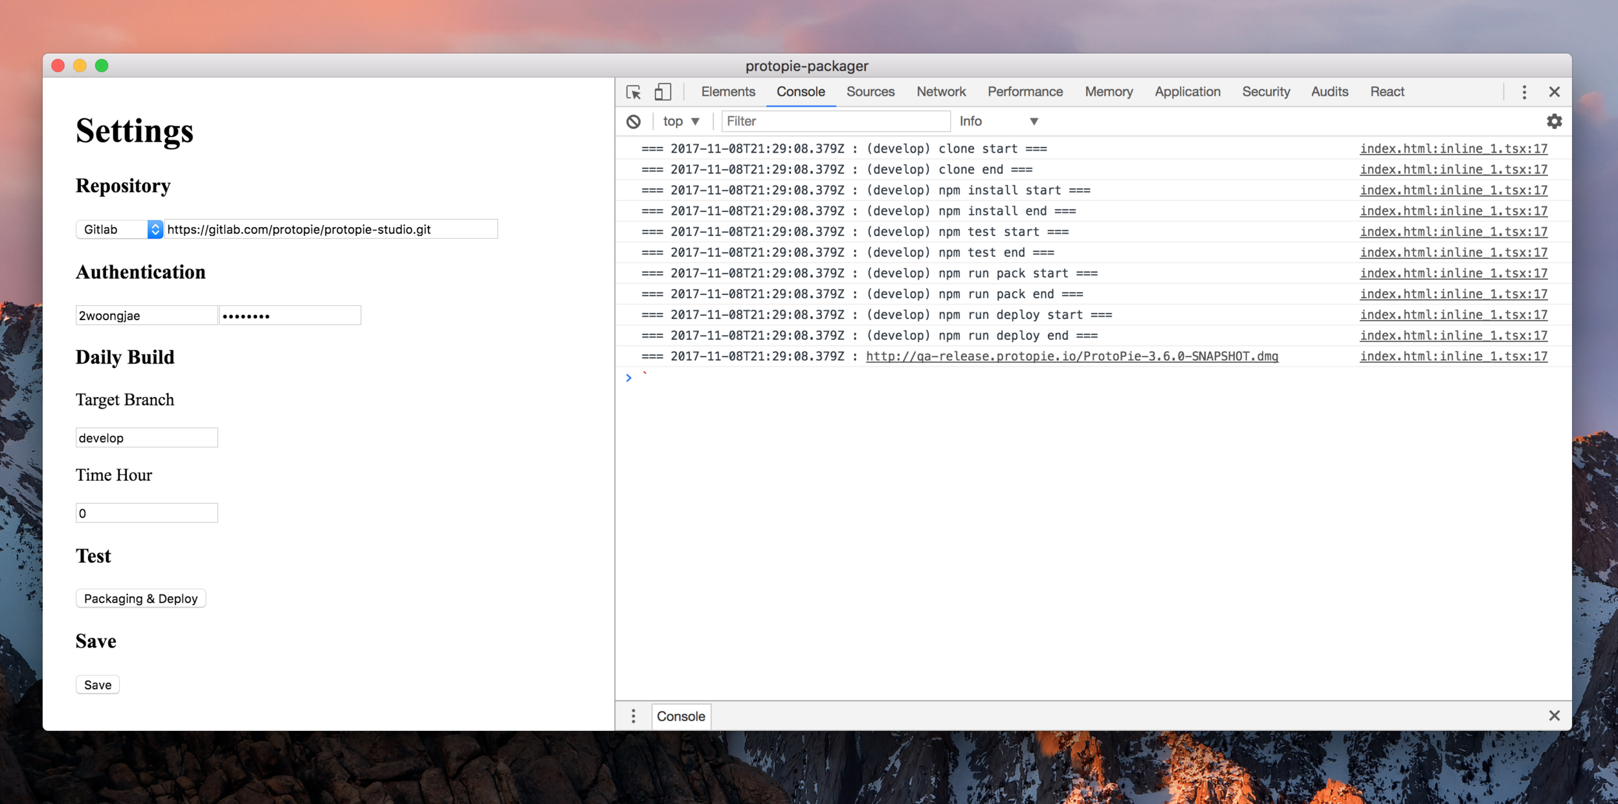Focus the Target Branch develop field

[146, 438]
